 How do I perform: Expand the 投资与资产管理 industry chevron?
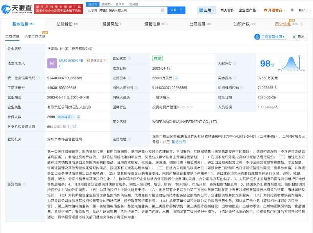pos(191,107)
